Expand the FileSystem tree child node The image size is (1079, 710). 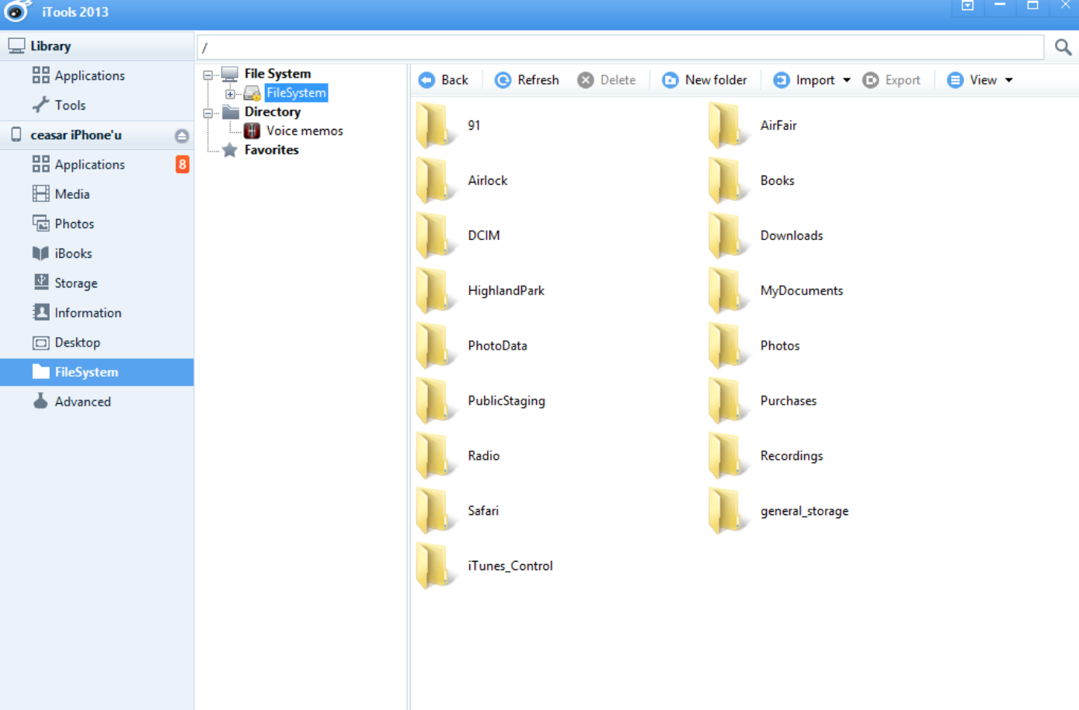click(x=230, y=94)
